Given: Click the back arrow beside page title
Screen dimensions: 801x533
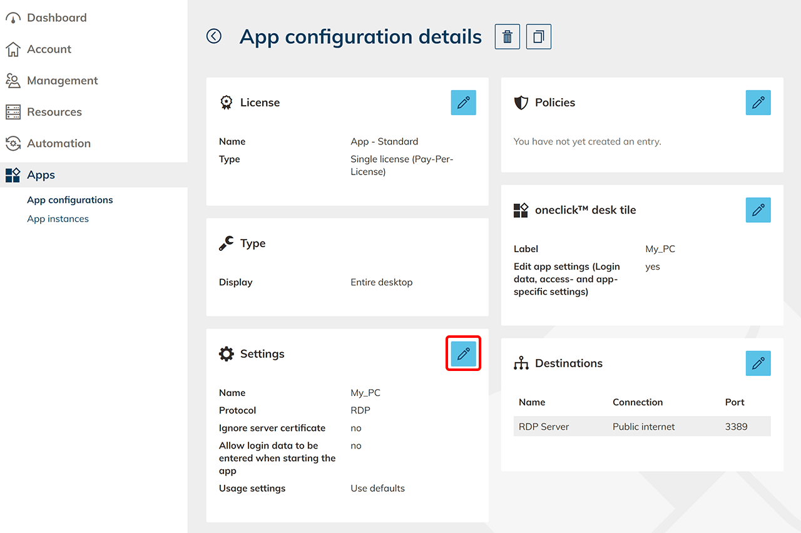Looking at the screenshot, I should (214, 37).
